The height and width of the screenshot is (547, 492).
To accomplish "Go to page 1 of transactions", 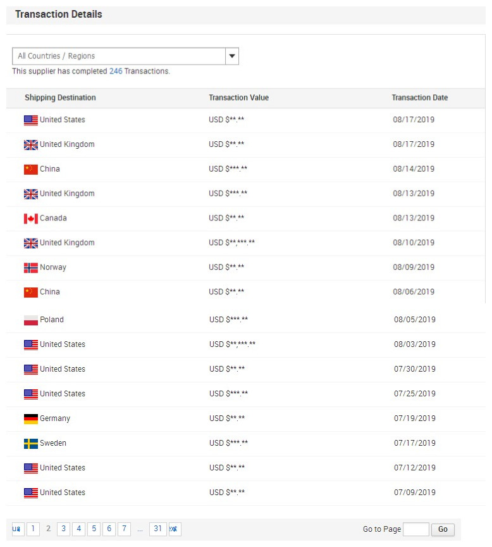I will tap(33, 529).
